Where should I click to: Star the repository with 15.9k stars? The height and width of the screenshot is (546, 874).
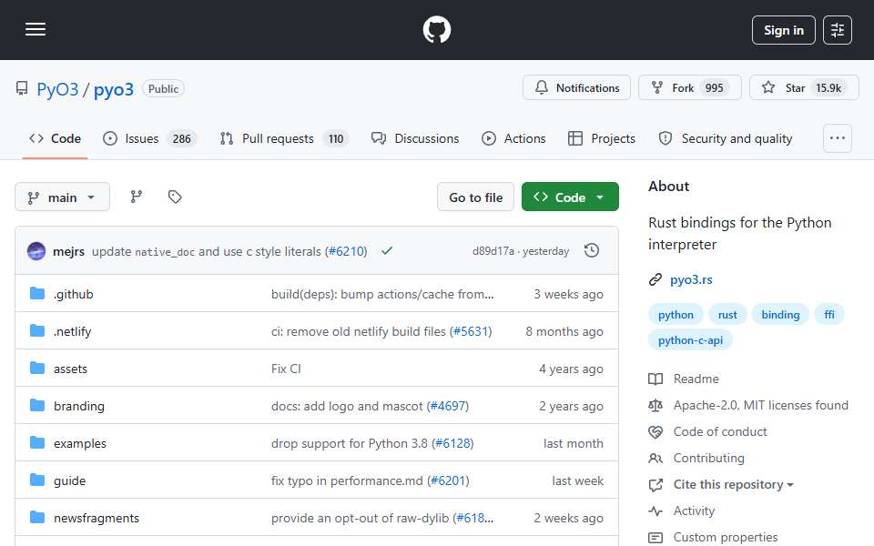(804, 88)
